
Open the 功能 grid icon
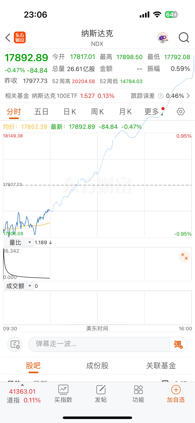(138, 389)
